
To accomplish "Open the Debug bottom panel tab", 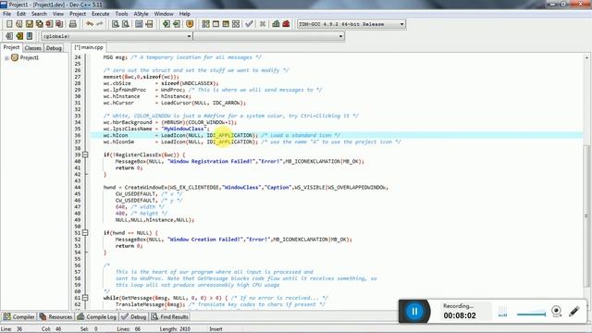I will tap(134, 316).
